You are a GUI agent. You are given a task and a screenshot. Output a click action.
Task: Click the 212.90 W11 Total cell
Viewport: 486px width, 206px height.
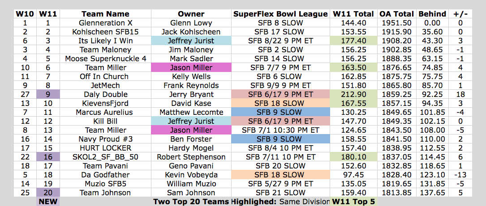pyautogui.click(x=353, y=94)
